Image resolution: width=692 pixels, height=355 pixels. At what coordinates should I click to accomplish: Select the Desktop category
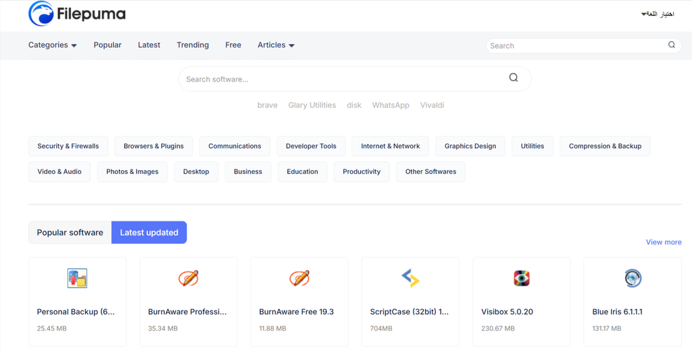point(196,171)
